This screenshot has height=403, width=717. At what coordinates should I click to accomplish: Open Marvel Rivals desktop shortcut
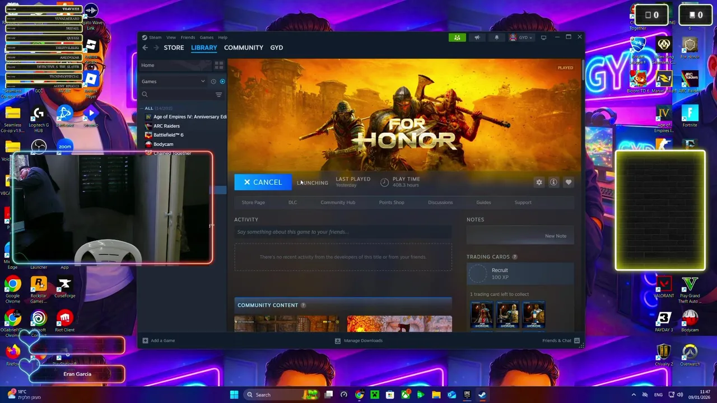click(x=664, y=82)
